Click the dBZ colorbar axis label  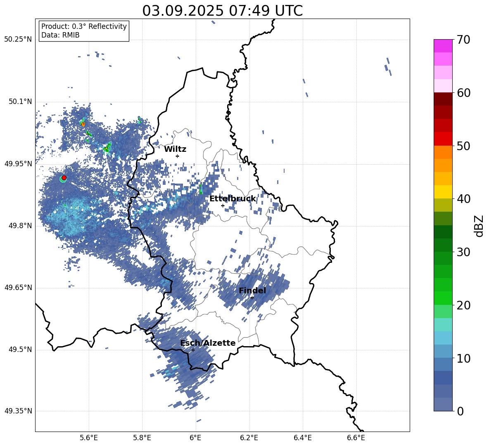pos(480,226)
